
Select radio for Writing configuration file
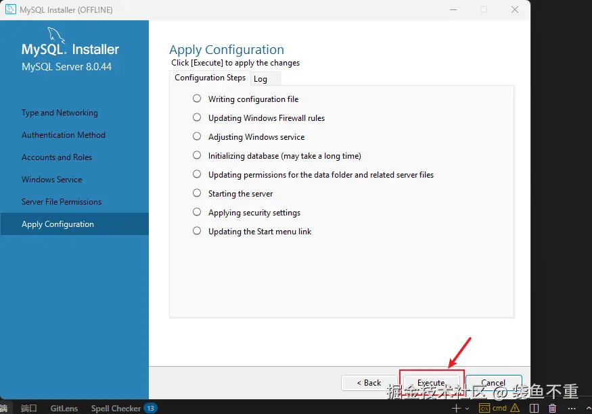pos(197,99)
